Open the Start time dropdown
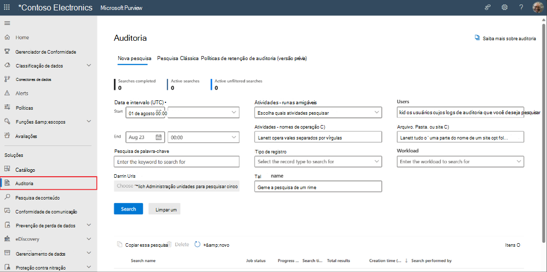Screen dimensions: 547x272 (x=204, y=113)
